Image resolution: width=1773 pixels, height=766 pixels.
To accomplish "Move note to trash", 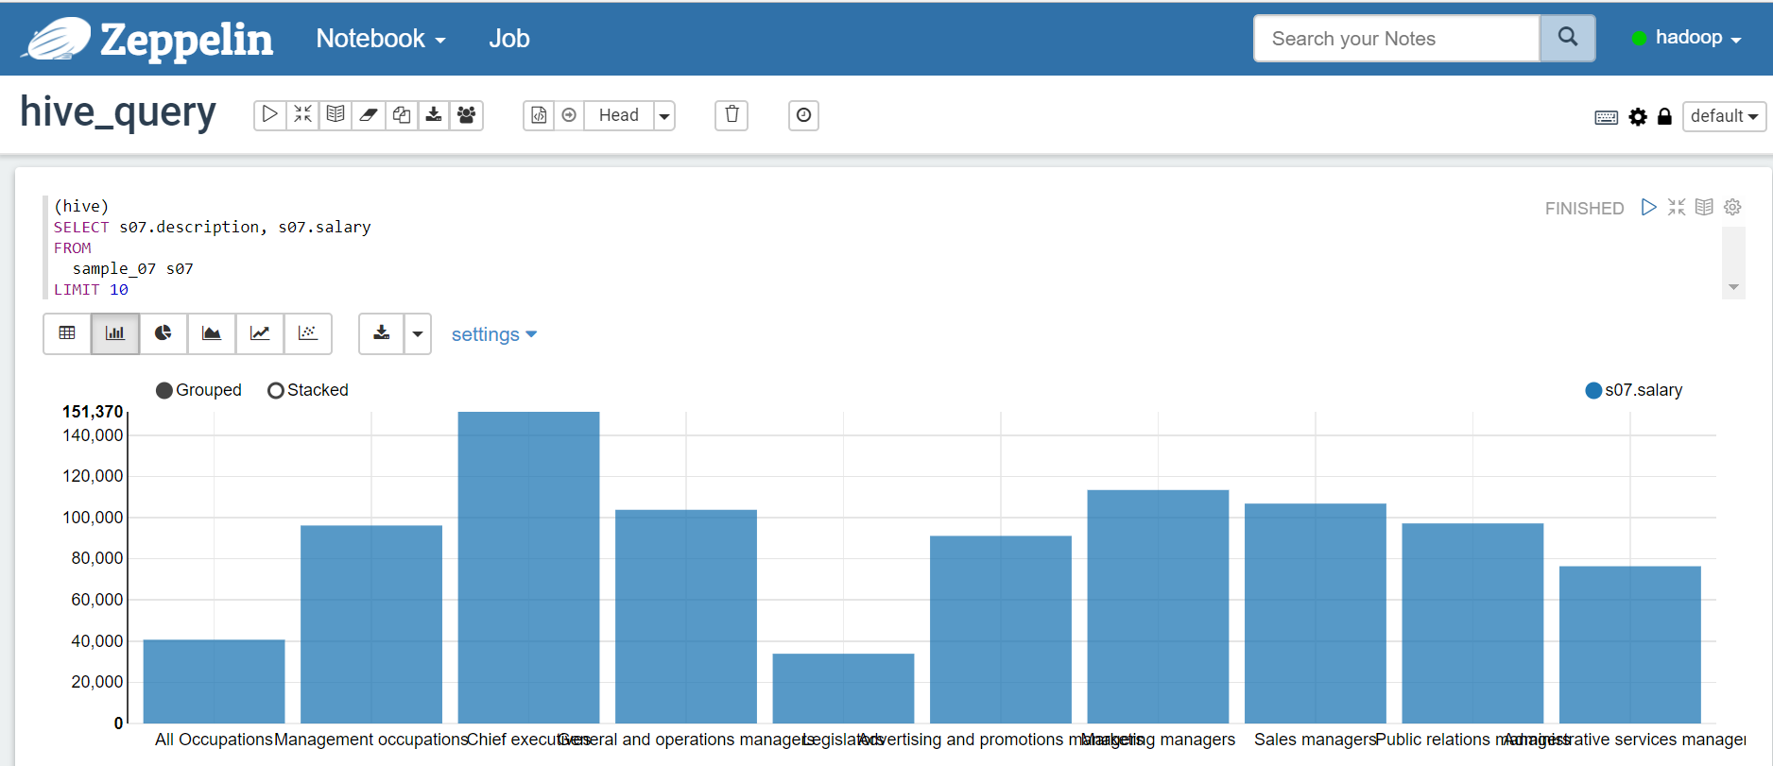I will point(732,115).
